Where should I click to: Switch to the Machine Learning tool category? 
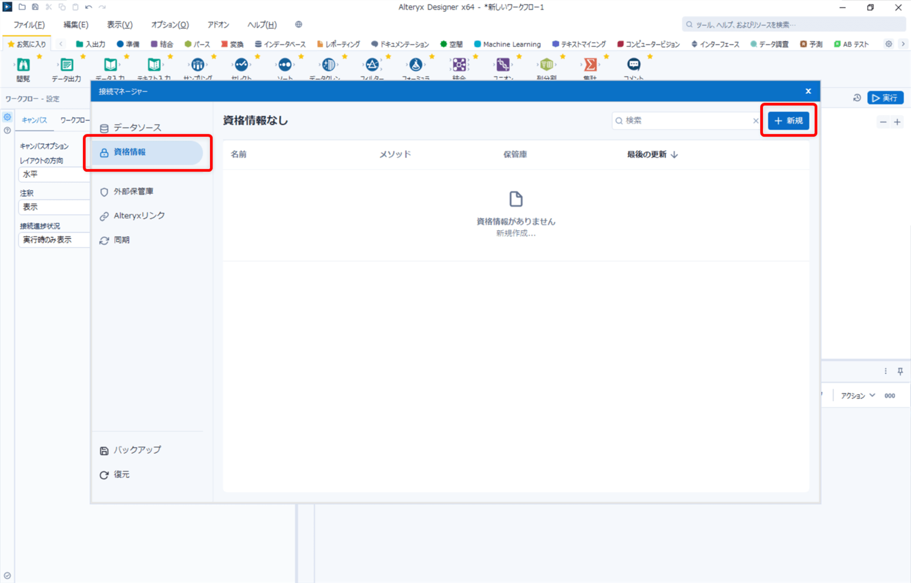pos(507,44)
